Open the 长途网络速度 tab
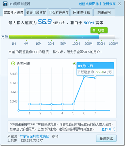This screenshot has width=125, height=146. [x=36, y=12]
